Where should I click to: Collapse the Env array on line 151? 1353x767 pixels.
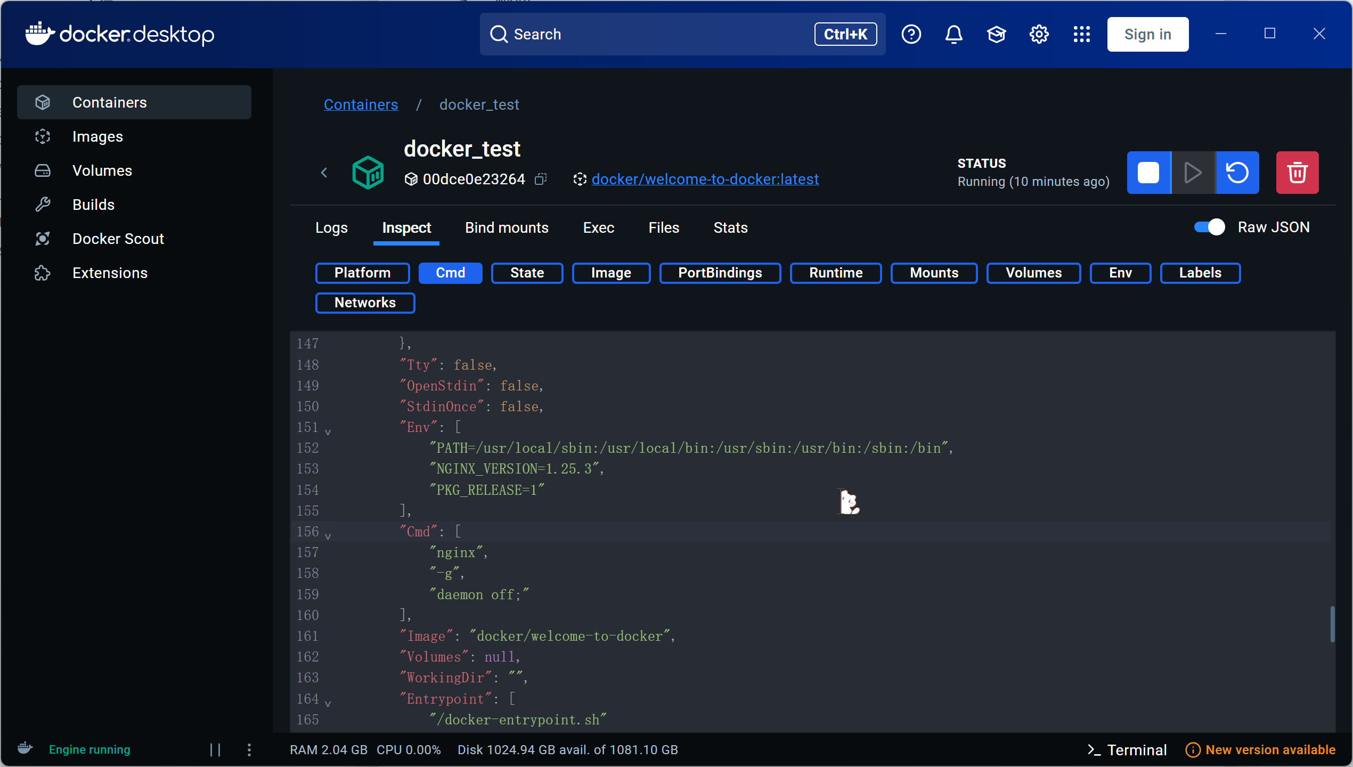pyautogui.click(x=328, y=432)
